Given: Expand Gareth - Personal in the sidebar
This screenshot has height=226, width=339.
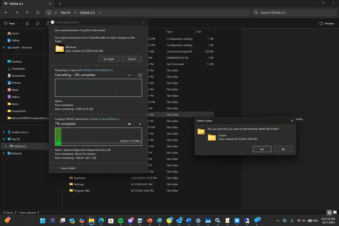Looking at the screenshot, I should click(x=4, y=47).
